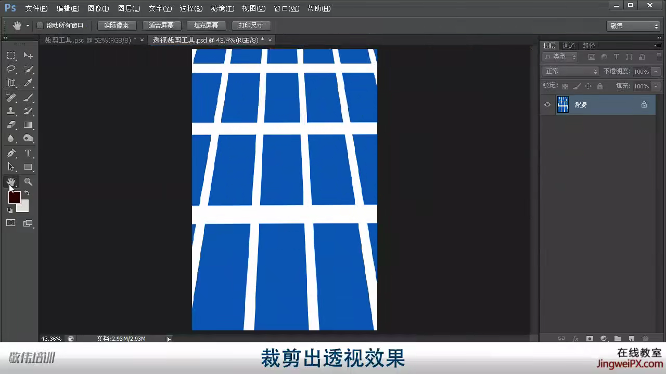Click the 填充屏幕 button
Viewport: 666px width, 374px height.
pos(206,25)
